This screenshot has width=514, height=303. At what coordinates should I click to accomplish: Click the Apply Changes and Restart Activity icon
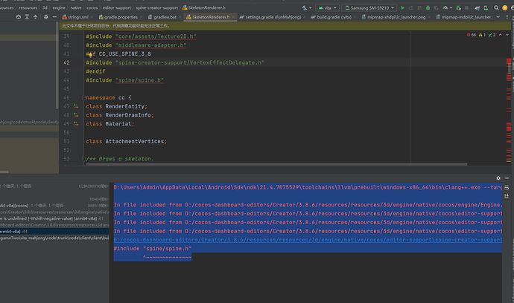pos(411,8)
